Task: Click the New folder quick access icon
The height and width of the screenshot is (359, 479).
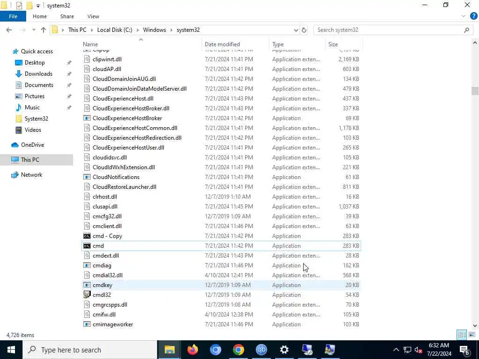Action: point(29,6)
